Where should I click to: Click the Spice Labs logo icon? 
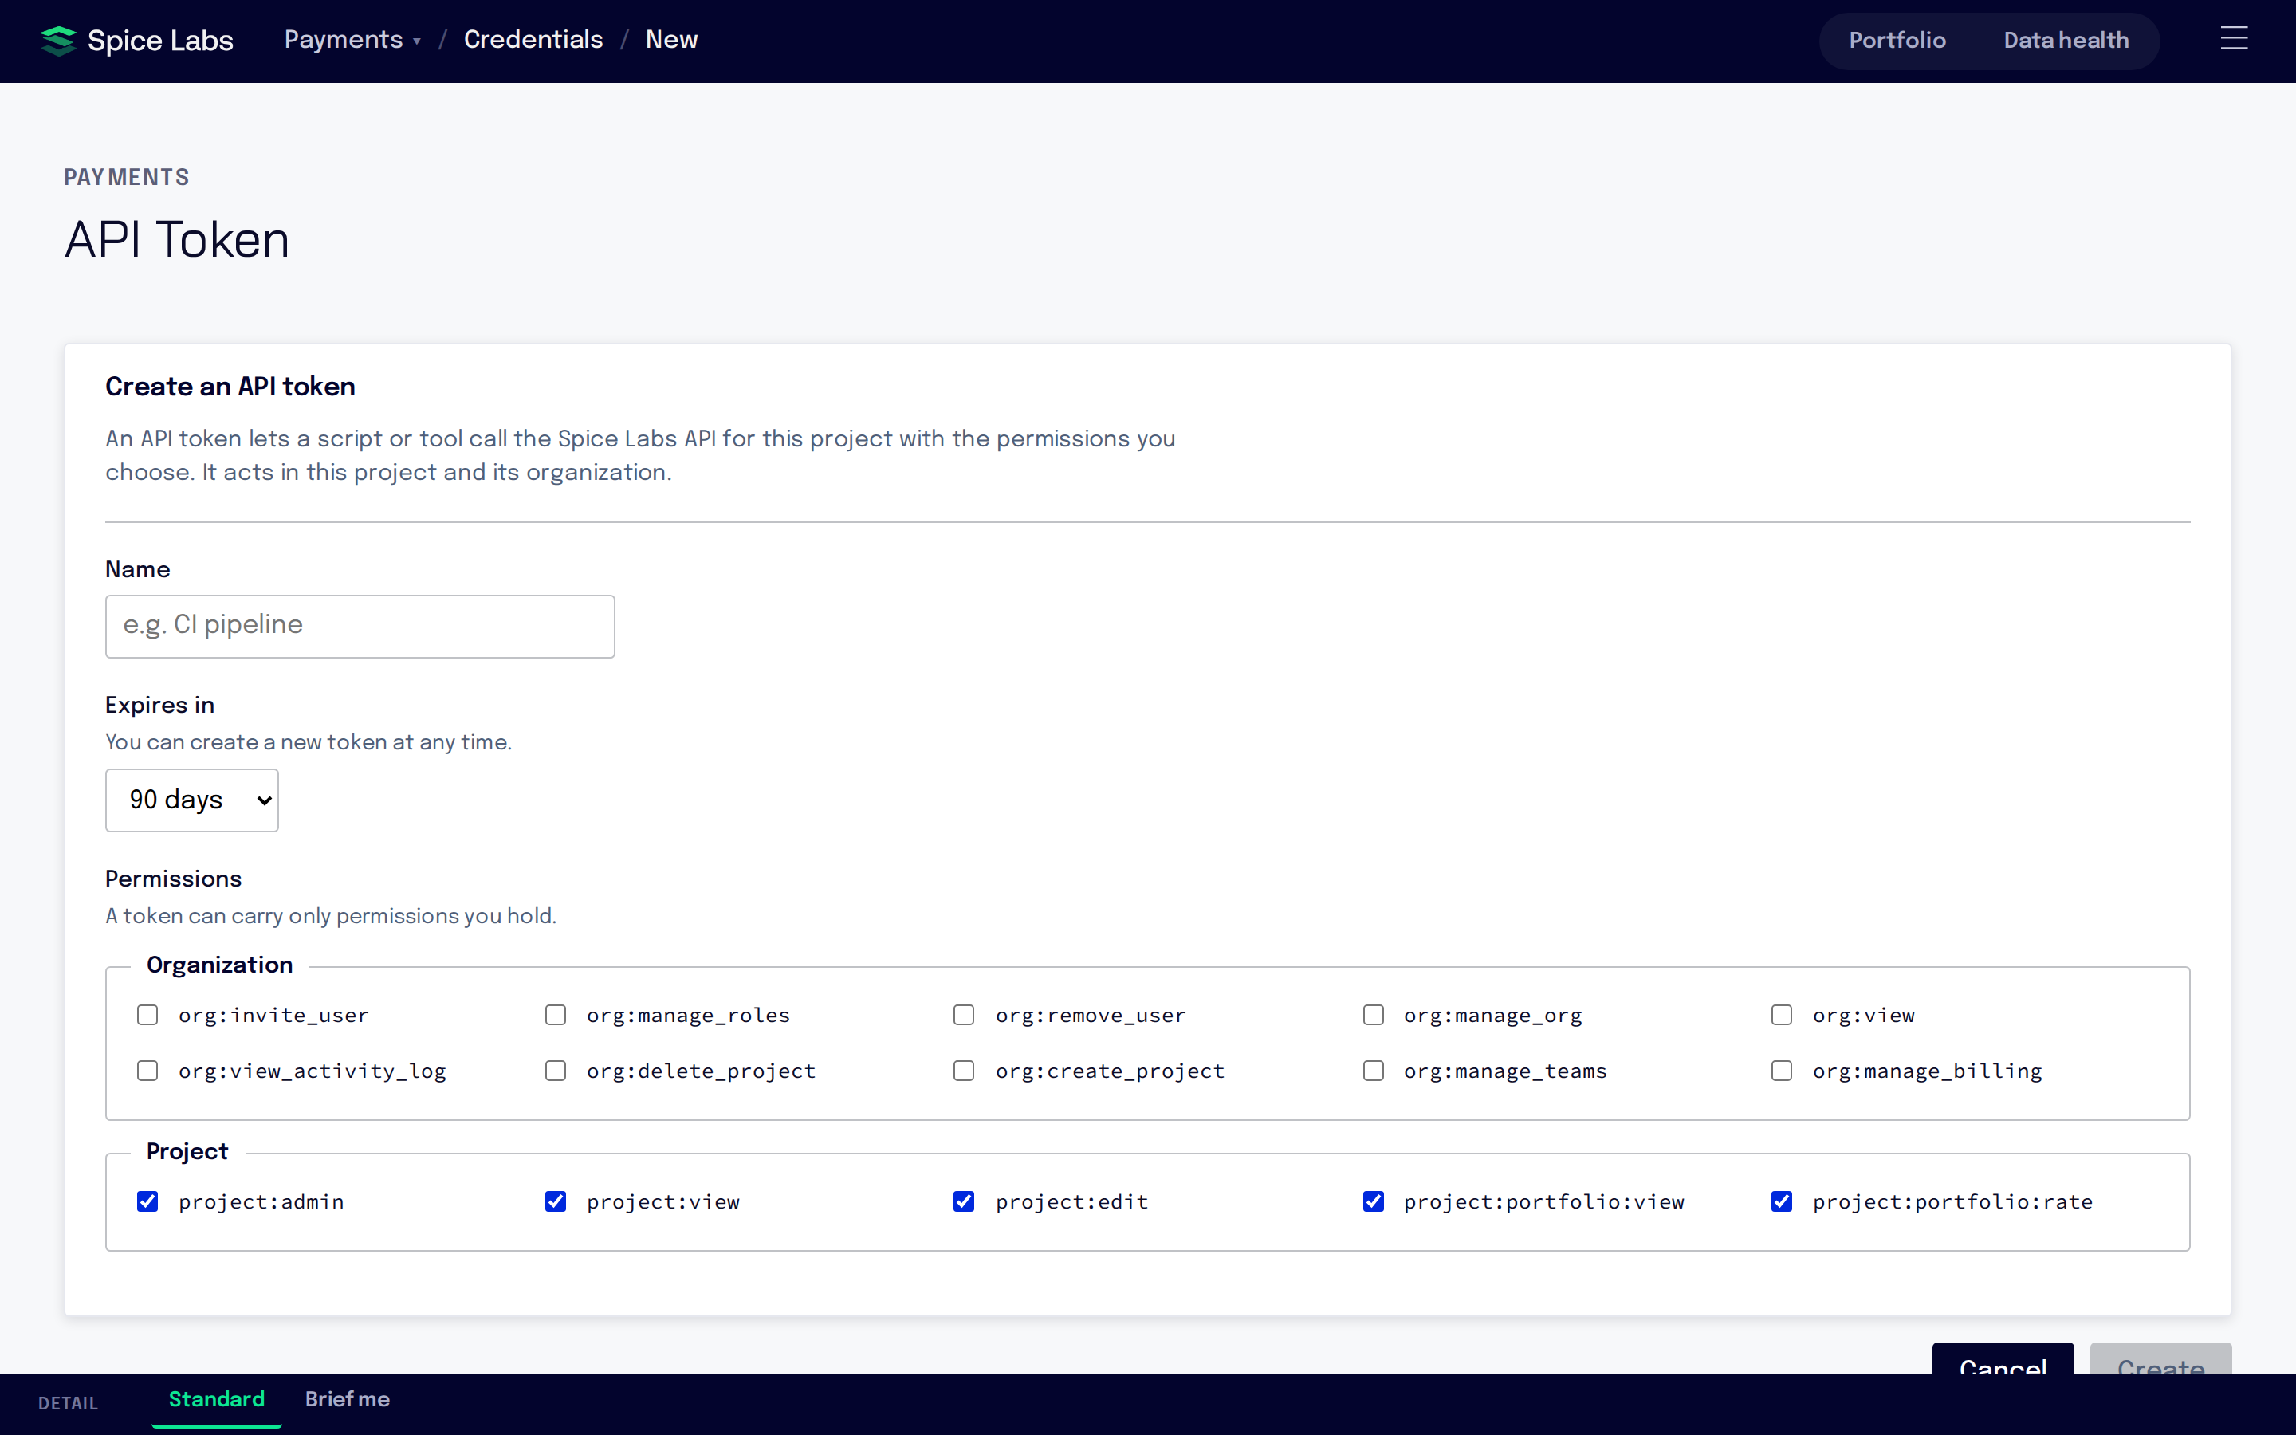[x=58, y=40]
